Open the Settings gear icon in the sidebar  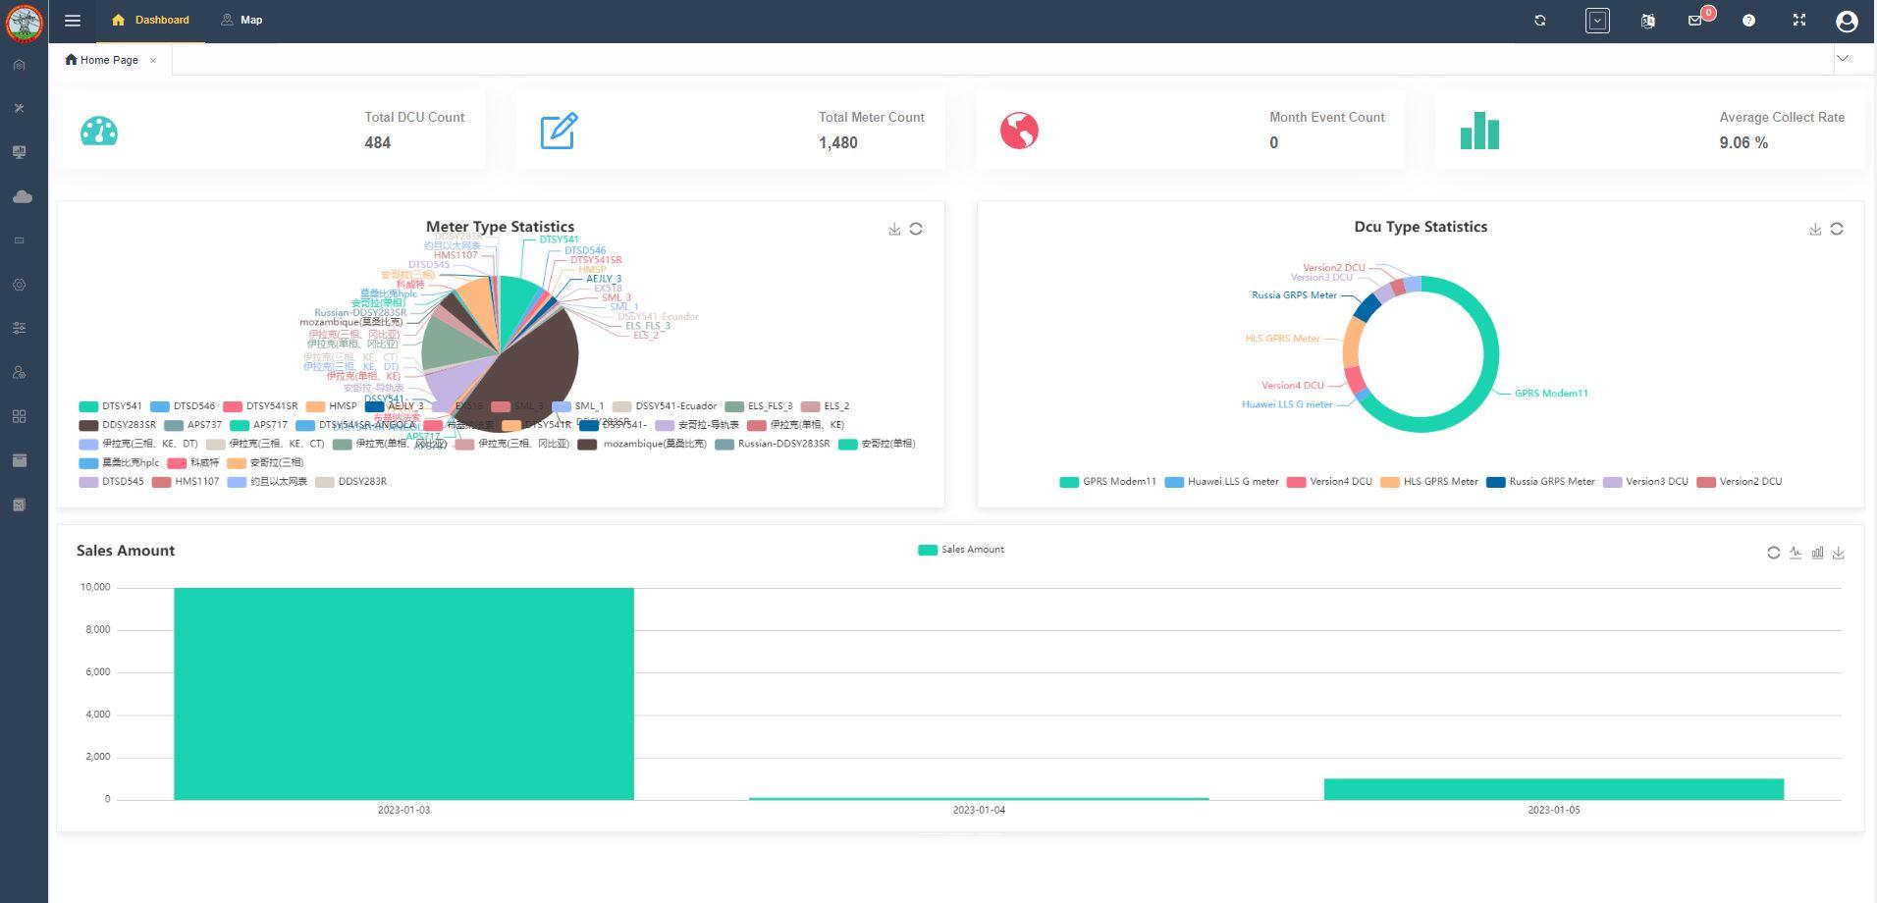(x=19, y=284)
